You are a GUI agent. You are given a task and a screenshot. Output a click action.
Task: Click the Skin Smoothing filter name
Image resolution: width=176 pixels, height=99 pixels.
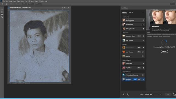pos(130,20)
